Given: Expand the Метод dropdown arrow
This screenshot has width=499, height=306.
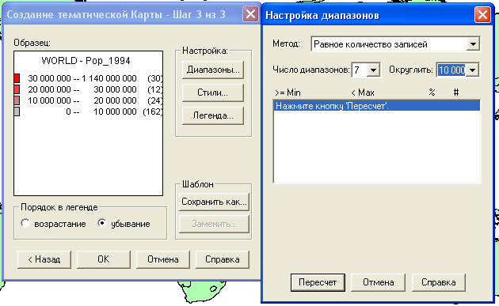Looking at the screenshot, I should tap(473, 43).
